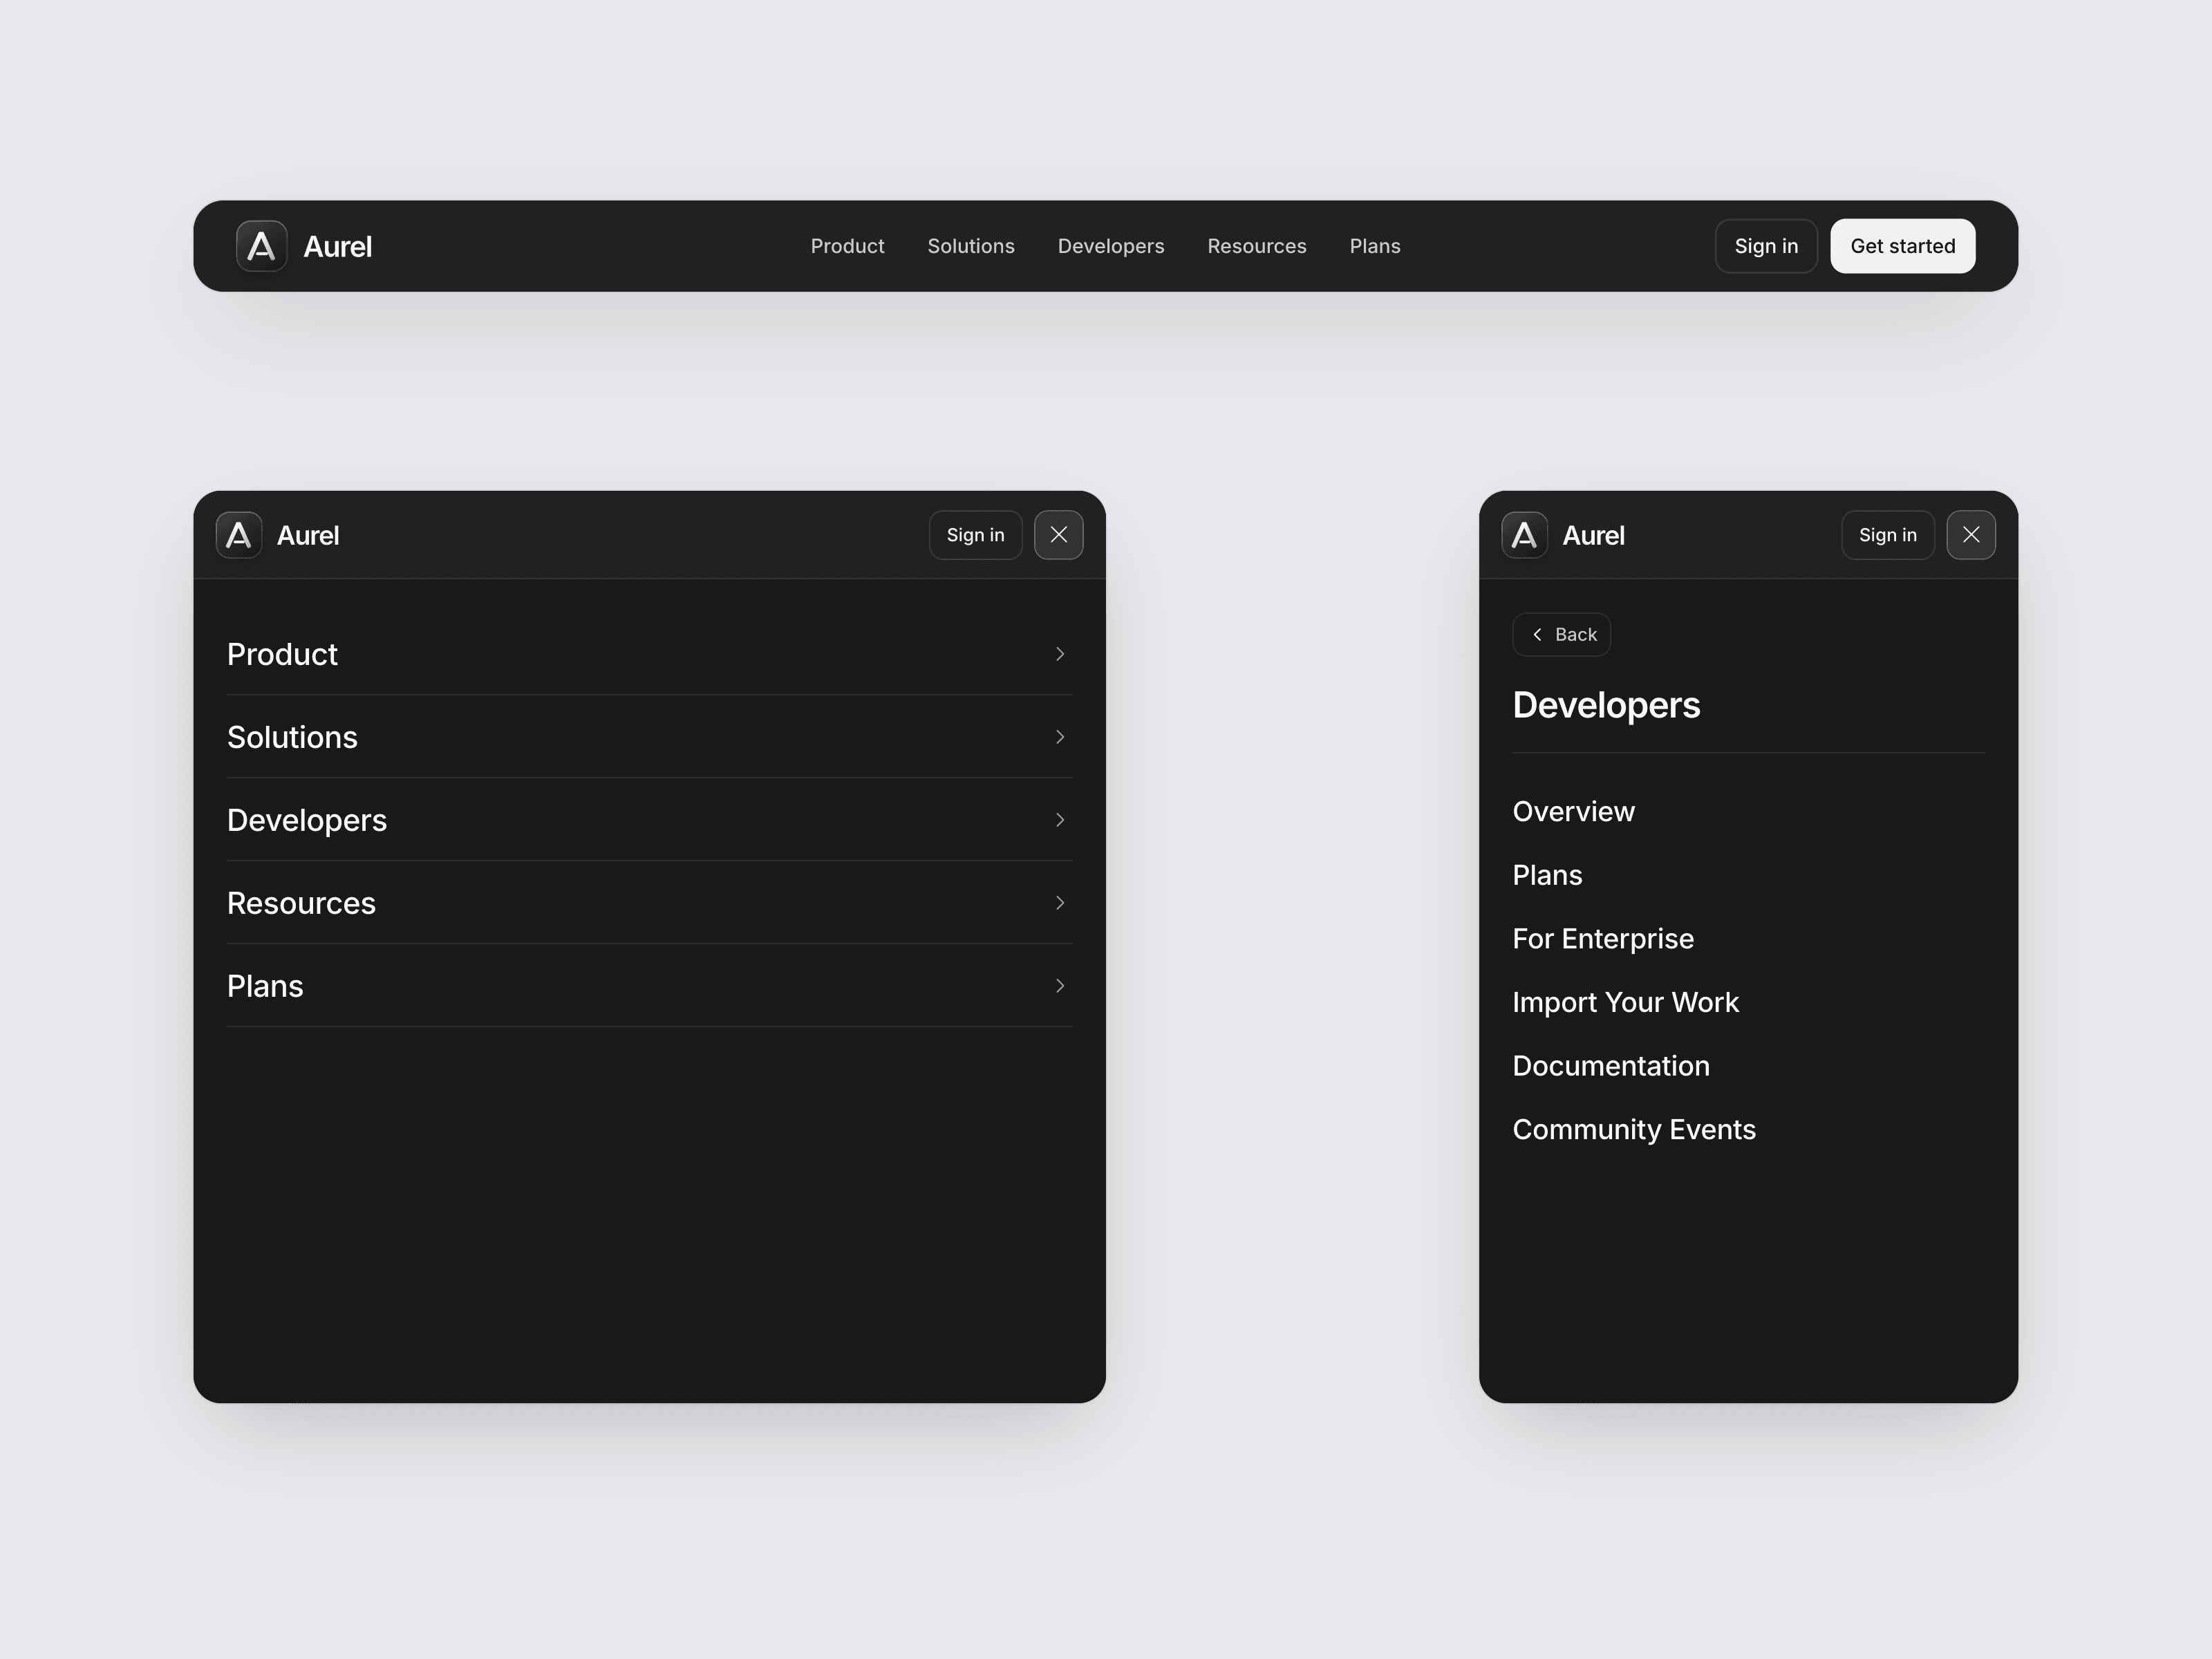Click the Aurel logo icon in Developers mobile panel
The width and height of the screenshot is (2212, 1659).
1524,535
